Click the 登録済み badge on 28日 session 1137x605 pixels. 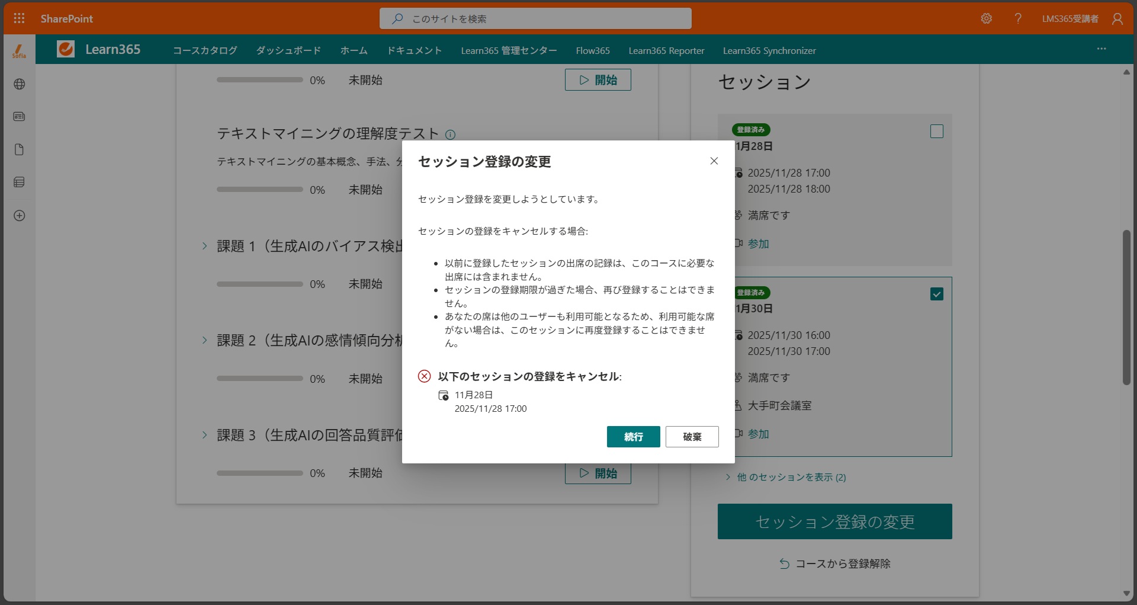751,130
